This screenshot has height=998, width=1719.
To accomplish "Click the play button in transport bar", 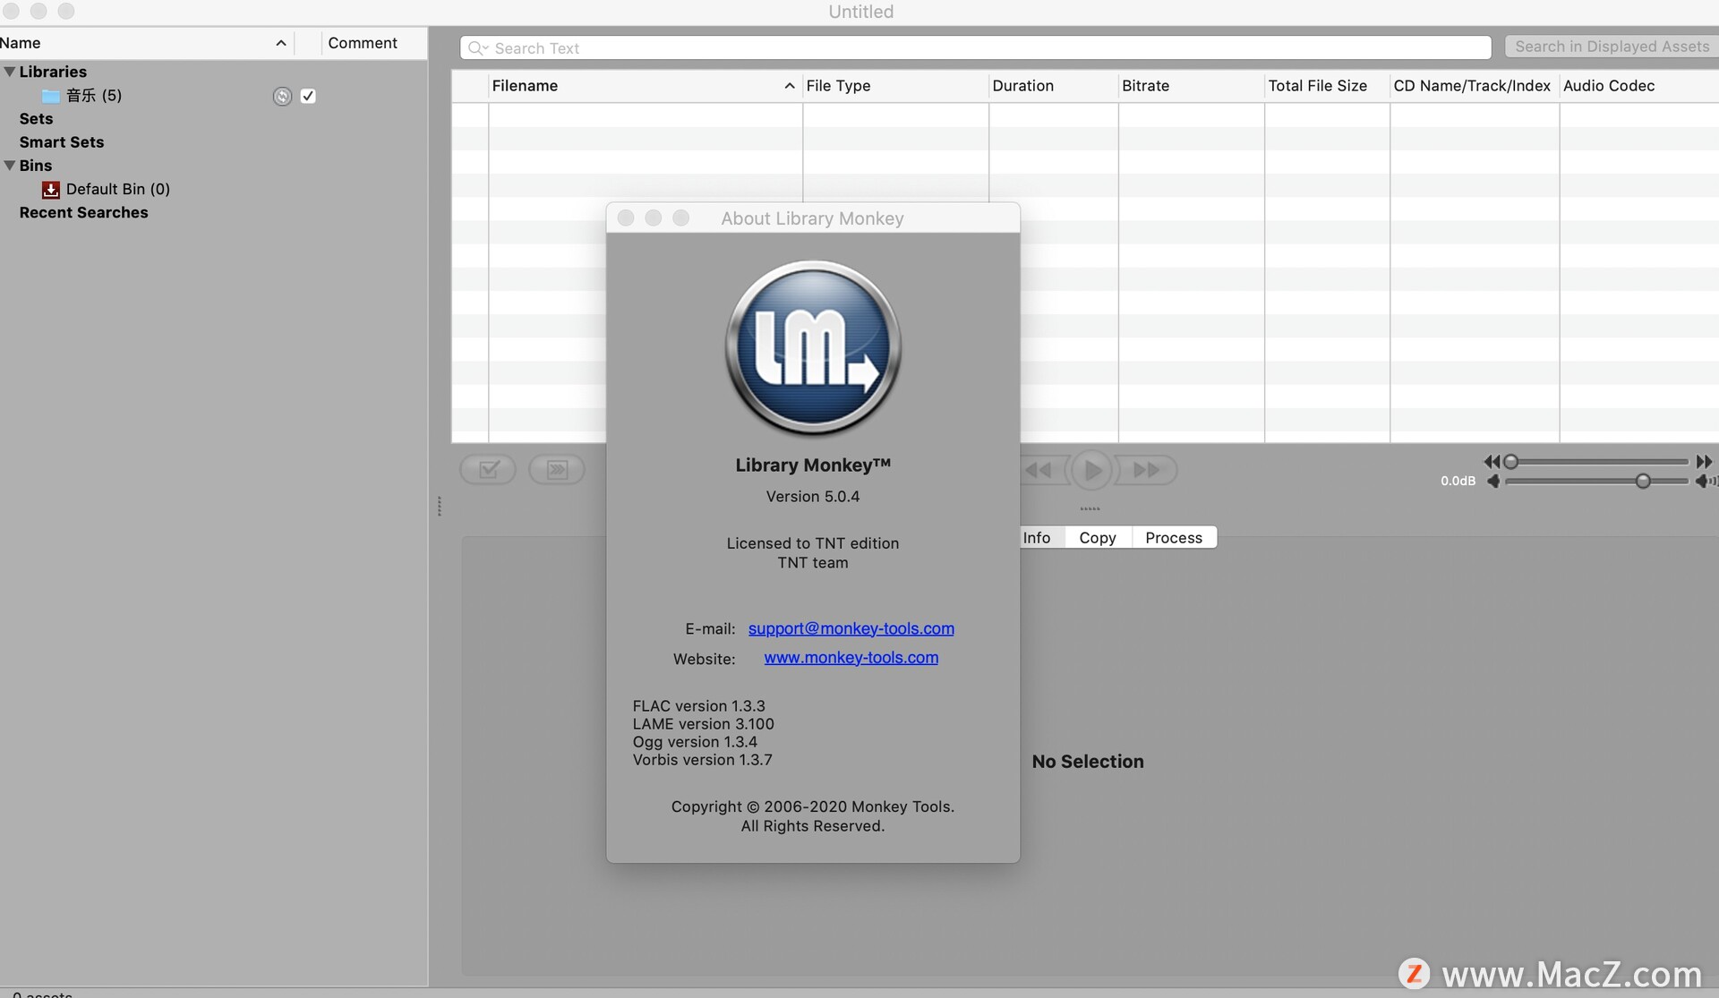I will (x=1090, y=468).
